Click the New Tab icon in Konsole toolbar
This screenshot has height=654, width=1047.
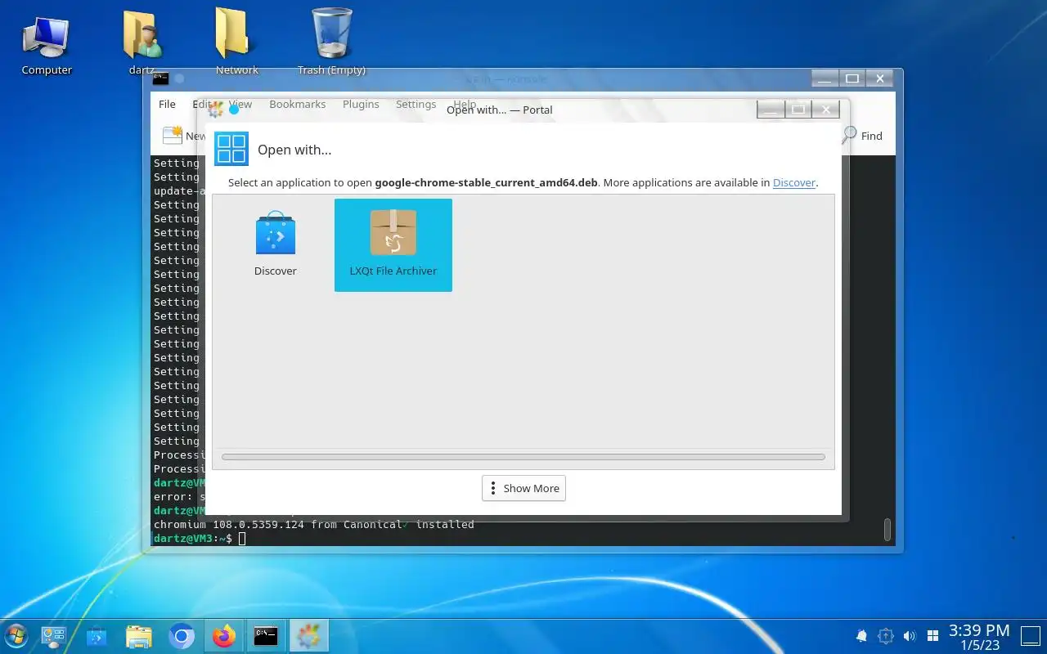click(x=173, y=136)
